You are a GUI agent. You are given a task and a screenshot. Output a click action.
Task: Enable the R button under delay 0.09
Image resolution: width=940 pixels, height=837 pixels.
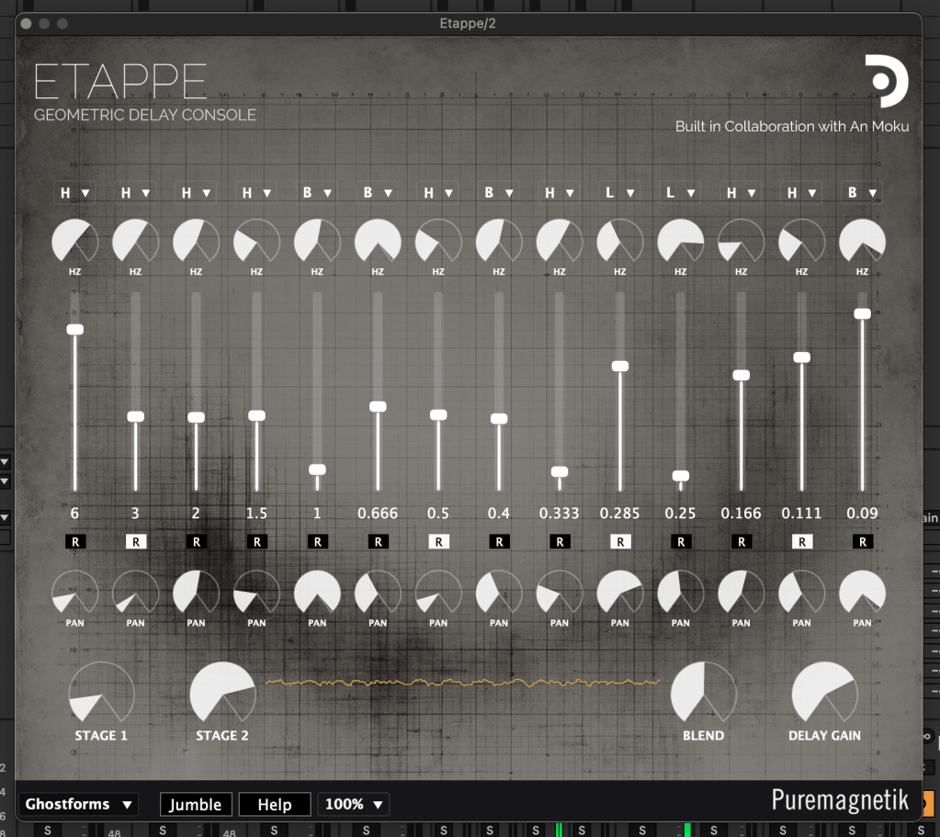pos(862,542)
